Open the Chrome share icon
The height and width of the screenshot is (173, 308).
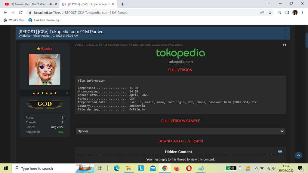point(262,12)
